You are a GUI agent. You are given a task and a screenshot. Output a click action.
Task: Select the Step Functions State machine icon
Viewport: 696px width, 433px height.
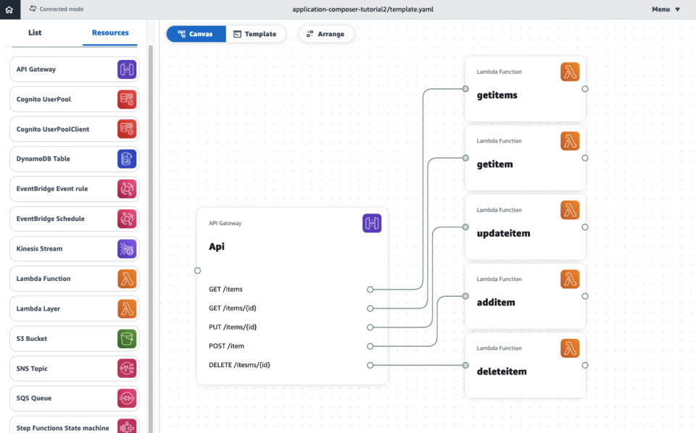(x=127, y=426)
